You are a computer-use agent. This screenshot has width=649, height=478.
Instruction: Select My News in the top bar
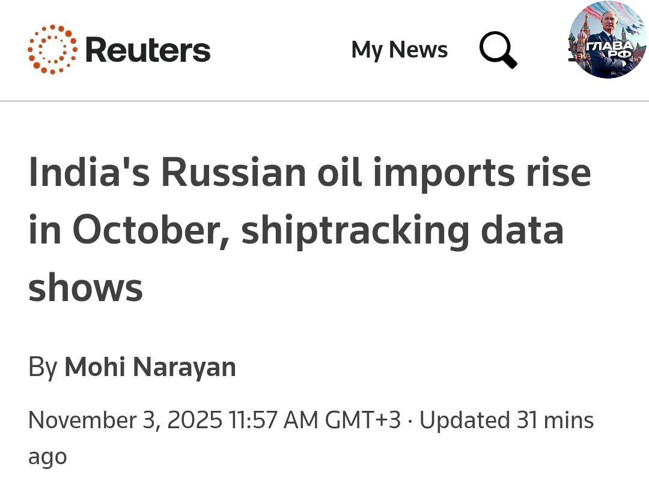click(399, 50)
